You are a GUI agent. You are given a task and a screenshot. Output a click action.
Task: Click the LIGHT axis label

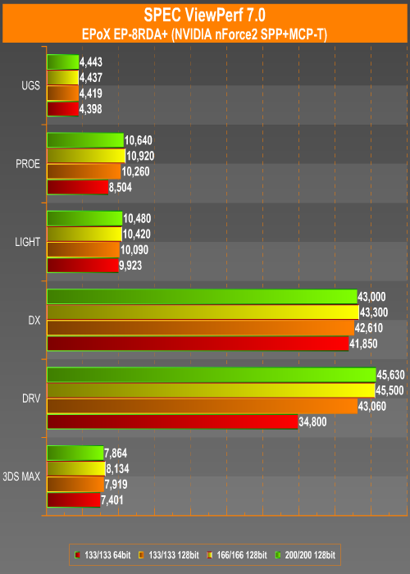pyautogui.click(x=27, y=242)
